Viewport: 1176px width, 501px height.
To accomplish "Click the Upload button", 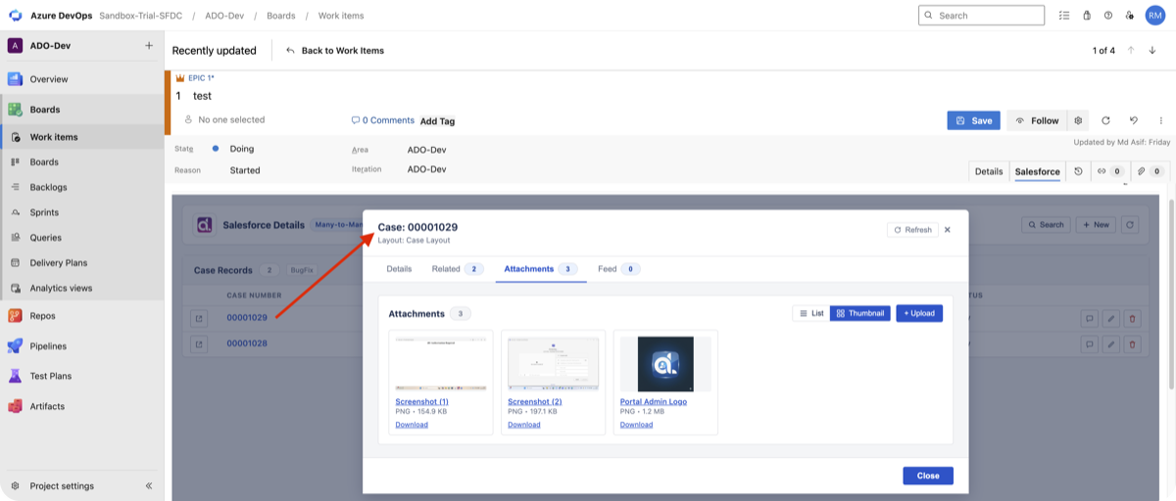I will tap(919, 313).
